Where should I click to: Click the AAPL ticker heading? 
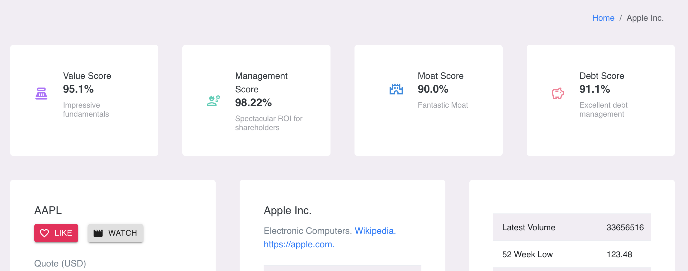[48, 210]
